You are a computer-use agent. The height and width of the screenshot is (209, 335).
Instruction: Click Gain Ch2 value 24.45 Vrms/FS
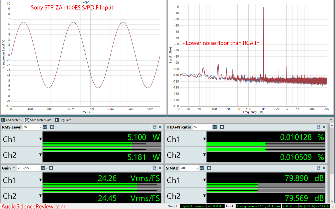[129, 198]
